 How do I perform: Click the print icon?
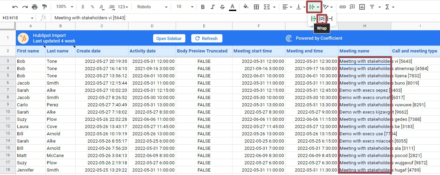[35, 7]
